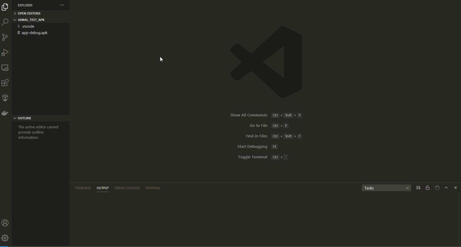Expand the Open Editors section

point(41,13)
